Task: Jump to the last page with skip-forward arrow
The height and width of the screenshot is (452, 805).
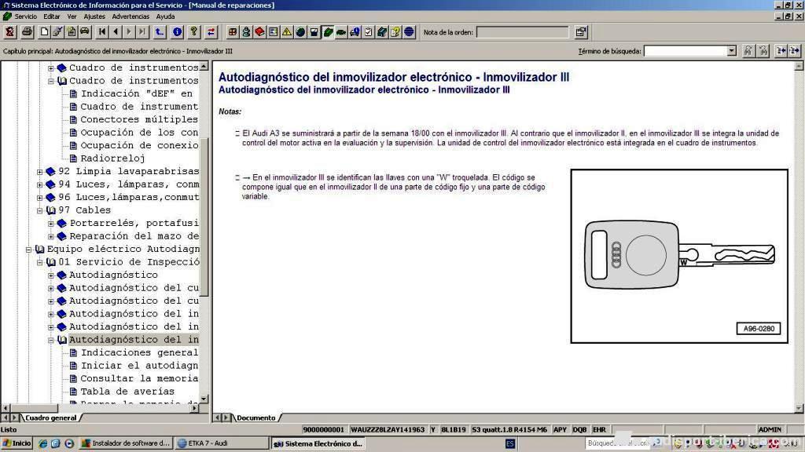Action: (142, 32)
